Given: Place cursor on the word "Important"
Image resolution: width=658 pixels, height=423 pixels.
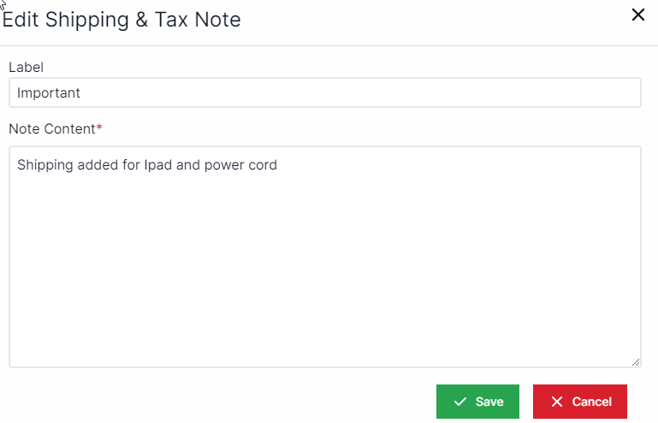Looking at the screenshot, I should 49,93.
